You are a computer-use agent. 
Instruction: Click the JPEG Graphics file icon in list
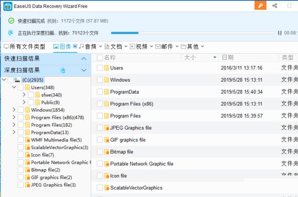click(x=106, y=128)
